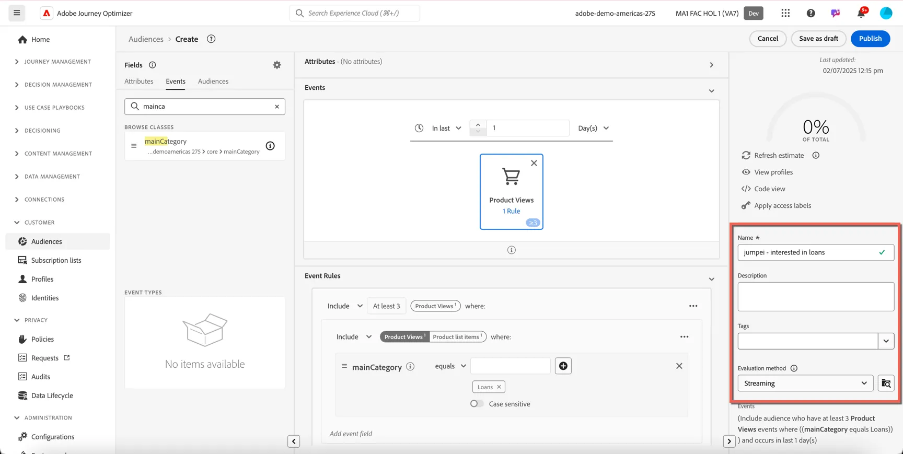Open the user profile avatar

click(x=886, y=13)
